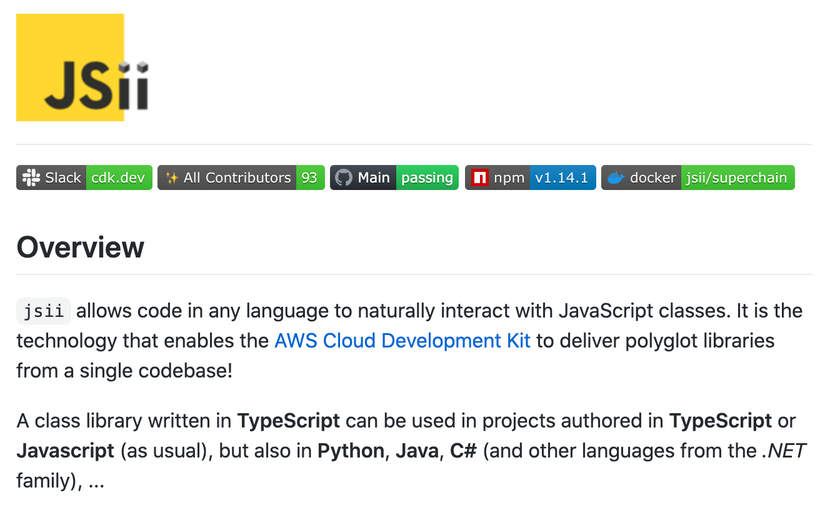Click the red npm logo icon
The image size is (825, 510).
pyautogui.click(x=479, y=177)
